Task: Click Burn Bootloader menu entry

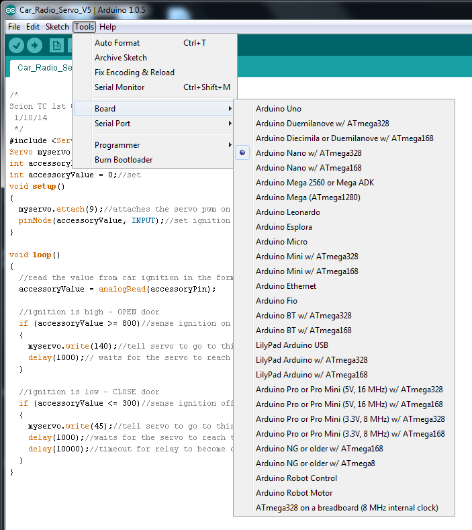Action: coord(154,160)
